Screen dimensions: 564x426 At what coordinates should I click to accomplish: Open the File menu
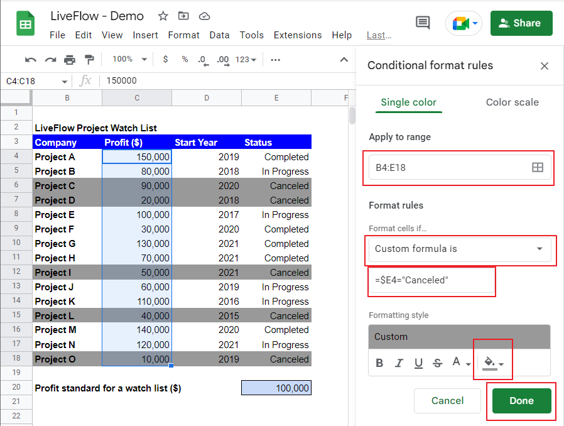click(57, 35)
